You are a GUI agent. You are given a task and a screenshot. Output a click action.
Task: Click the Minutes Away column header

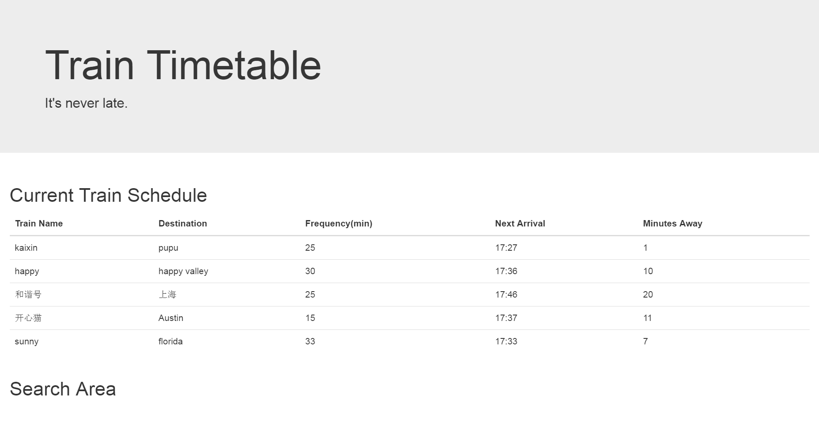coord(673,223)
